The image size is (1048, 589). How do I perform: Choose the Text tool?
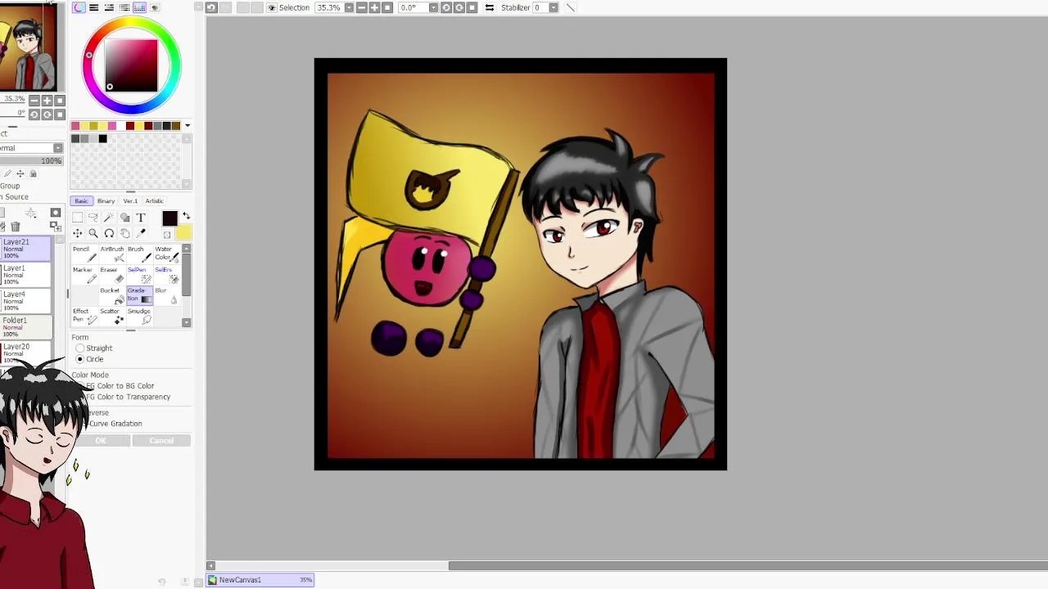(x=141, y=217)
